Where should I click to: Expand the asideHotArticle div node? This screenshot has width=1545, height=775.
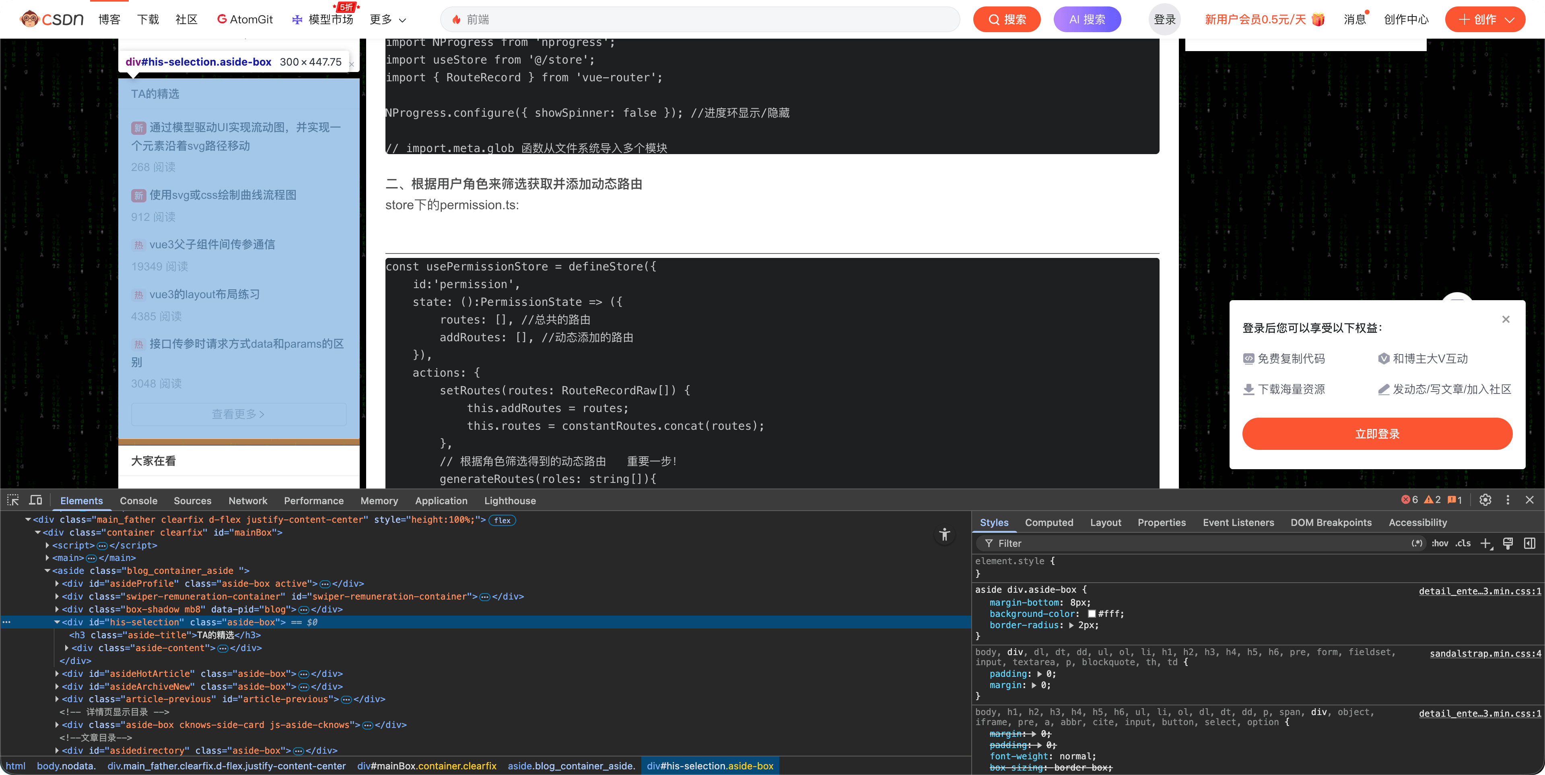(57, 674)
